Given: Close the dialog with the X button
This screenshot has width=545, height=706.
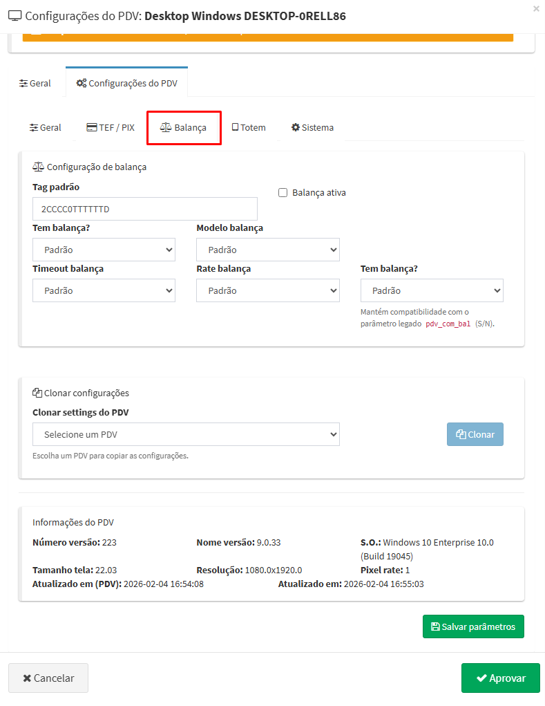Looking at the screenshot, I should pos(536,9).
